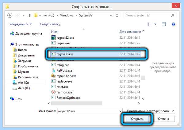Open the help icon
Viewport: 184px width, 130px height.
pyautogui.click(x=174, y=24)
